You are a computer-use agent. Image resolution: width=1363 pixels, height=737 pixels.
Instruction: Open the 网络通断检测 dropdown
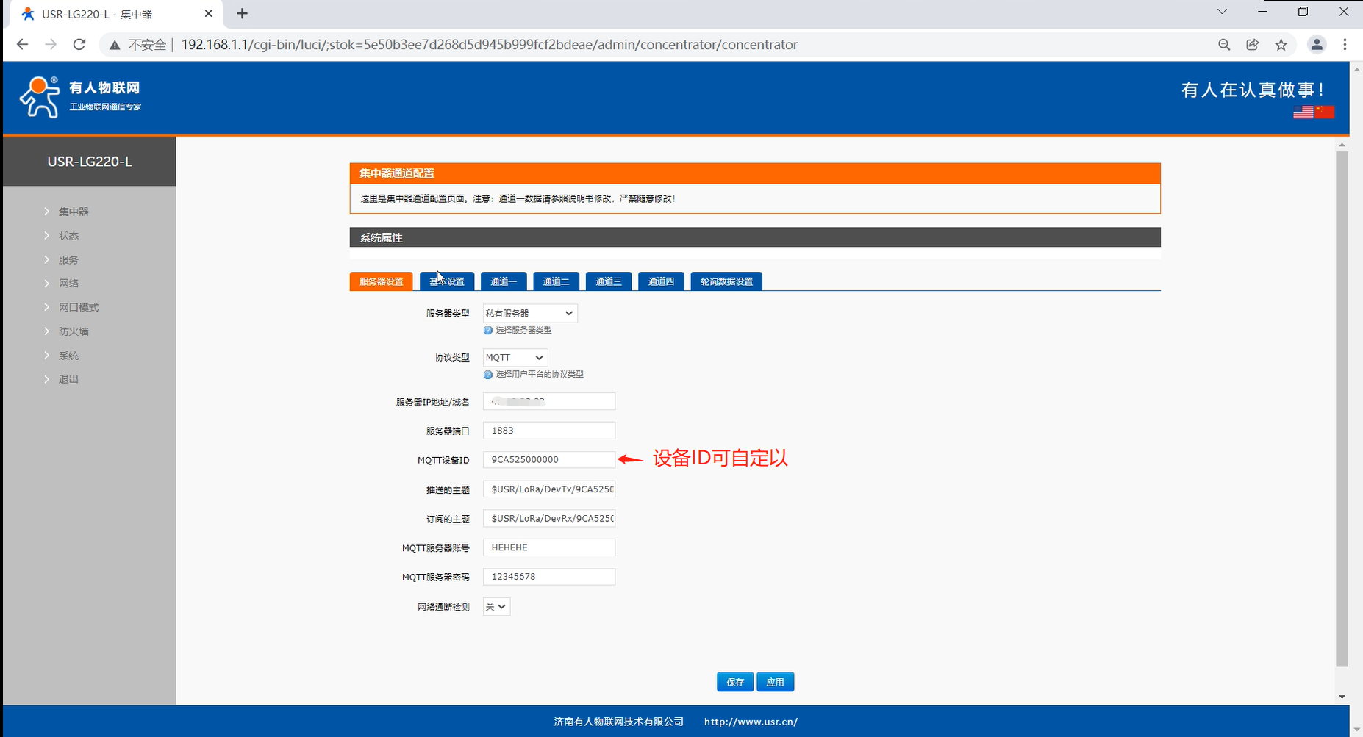[x=496, y=607]
